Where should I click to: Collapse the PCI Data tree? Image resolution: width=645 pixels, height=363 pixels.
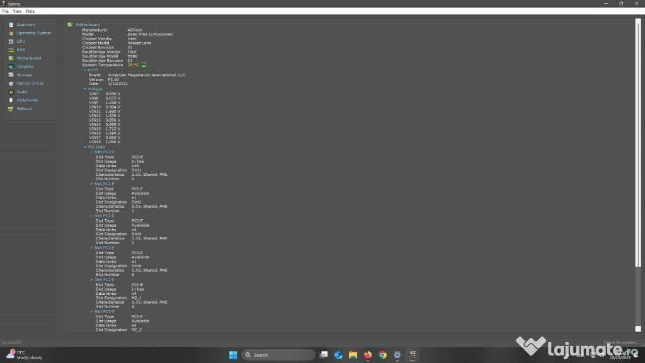click(x=86, y=147)
